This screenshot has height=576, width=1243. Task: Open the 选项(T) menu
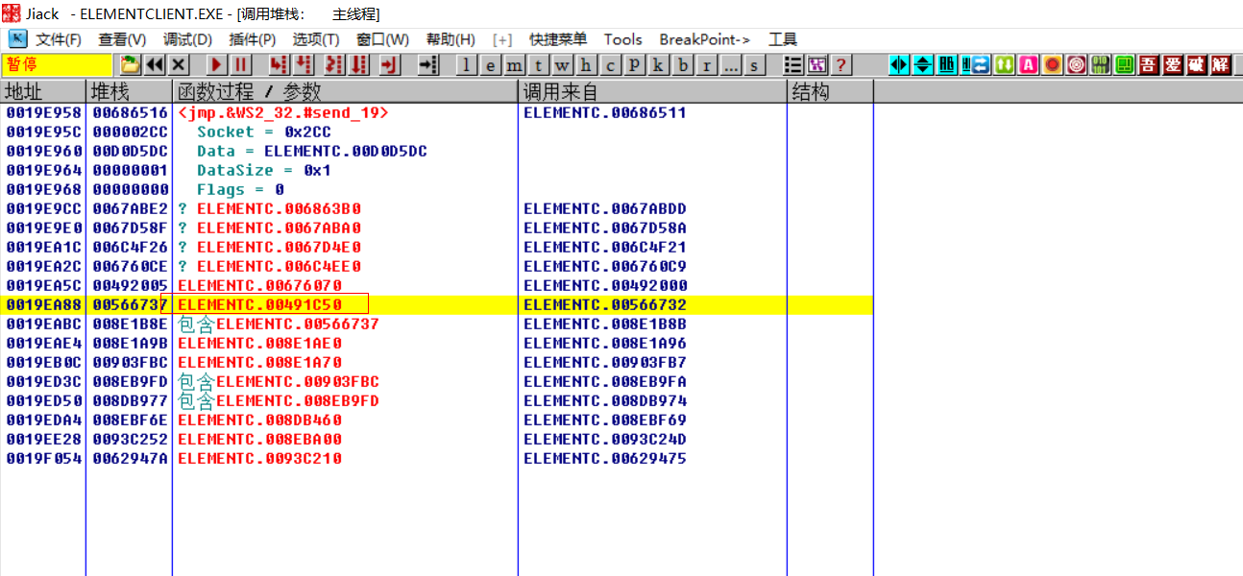point(316,39)
